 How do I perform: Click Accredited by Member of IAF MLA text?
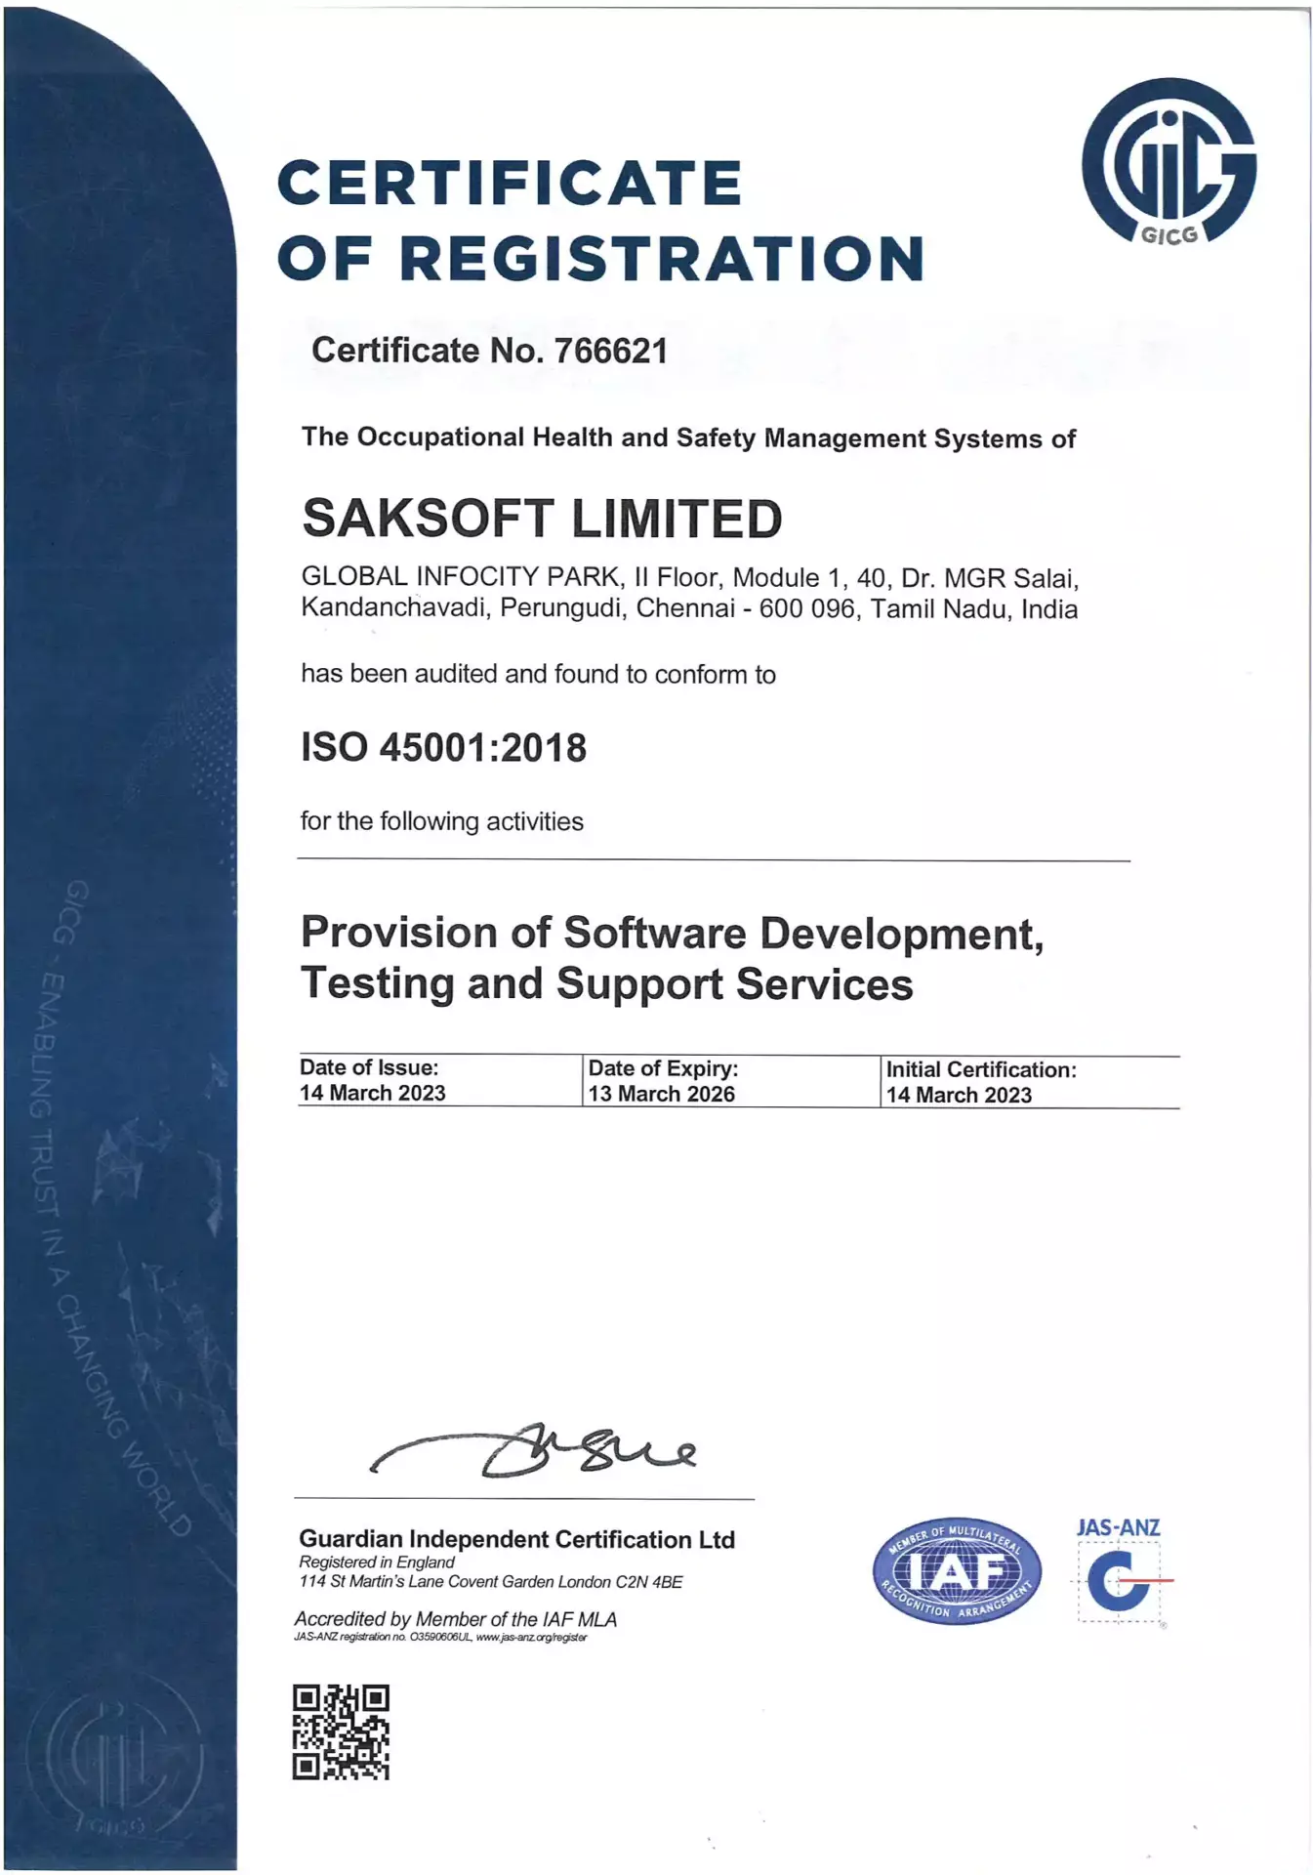[456, 1619]
